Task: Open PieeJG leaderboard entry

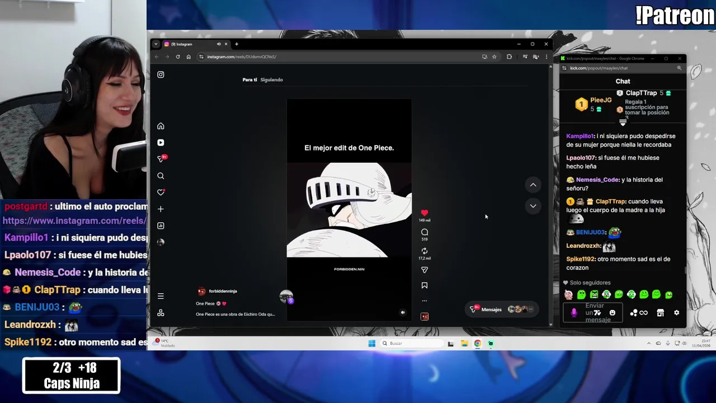Action: pos(594,104)
